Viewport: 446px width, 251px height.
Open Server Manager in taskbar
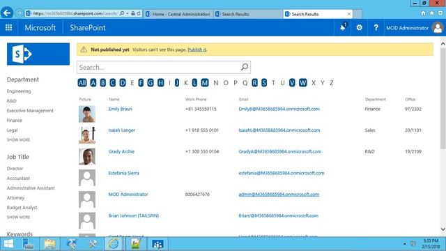[28, 244]
